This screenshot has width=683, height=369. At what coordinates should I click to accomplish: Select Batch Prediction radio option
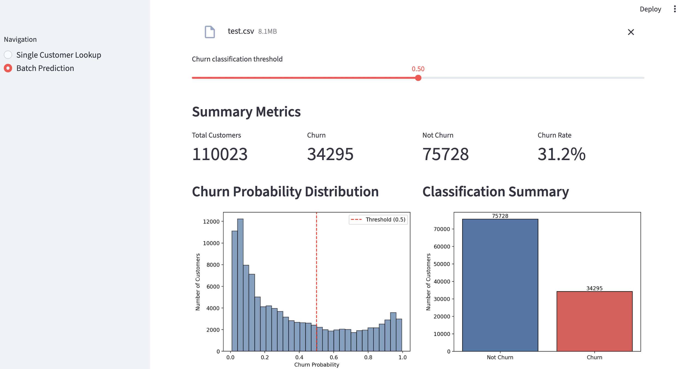[8, 68]
